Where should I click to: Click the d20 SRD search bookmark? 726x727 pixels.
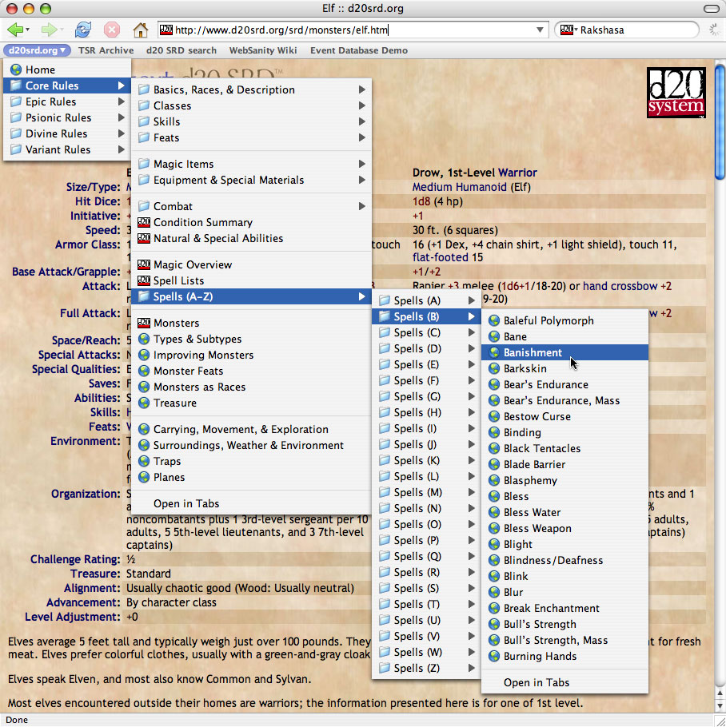coord(181,50)
